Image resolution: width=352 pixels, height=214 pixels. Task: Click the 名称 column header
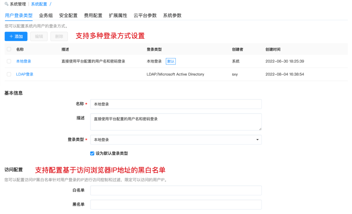pos(20,49)
